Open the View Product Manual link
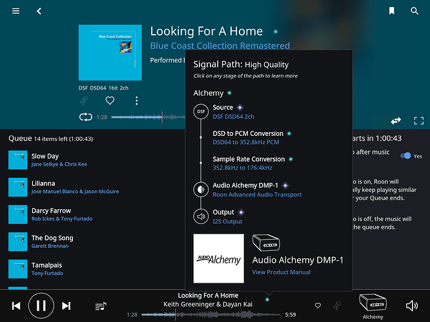 pyautogui.click(x=282, y=272)
